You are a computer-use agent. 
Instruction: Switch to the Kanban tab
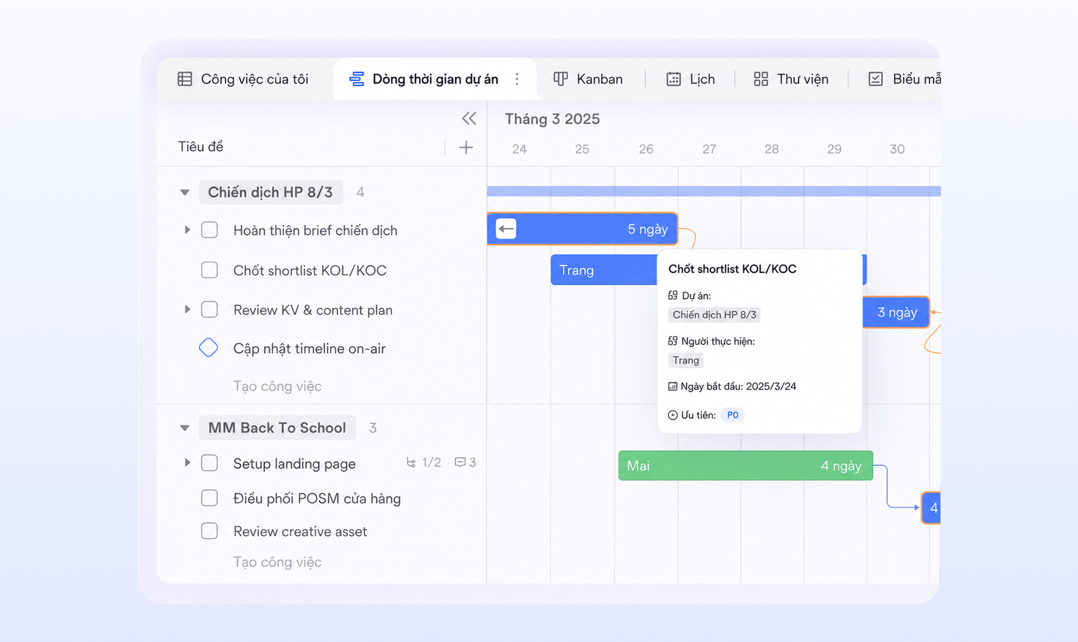coord(588,79)
